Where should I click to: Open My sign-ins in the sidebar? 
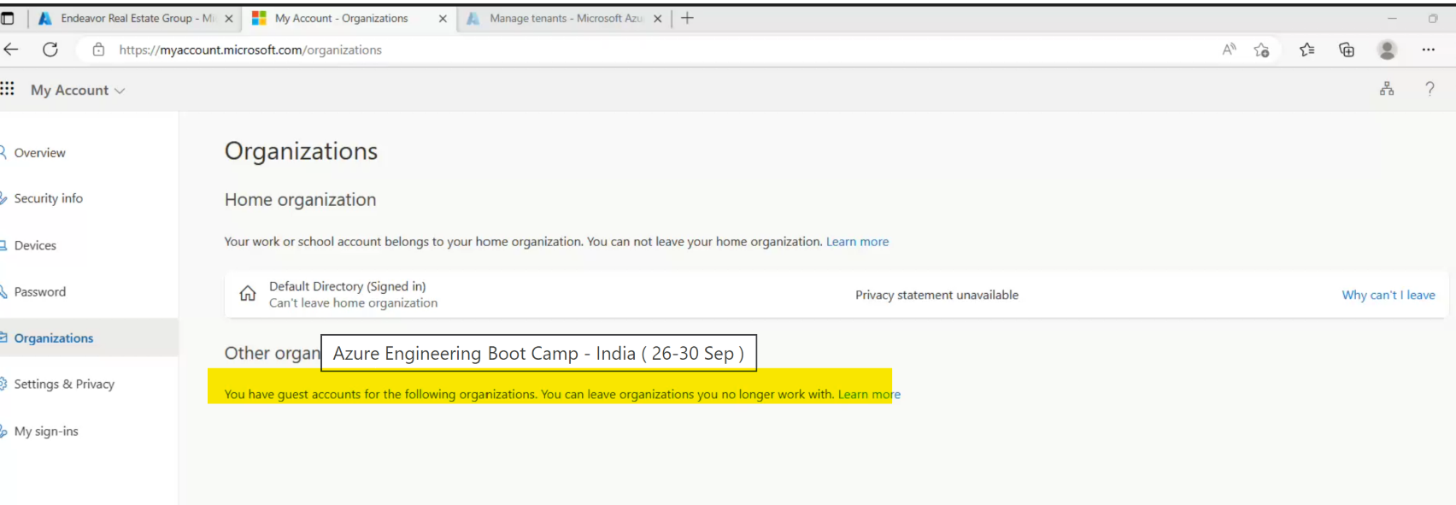[x=46, y=432]
